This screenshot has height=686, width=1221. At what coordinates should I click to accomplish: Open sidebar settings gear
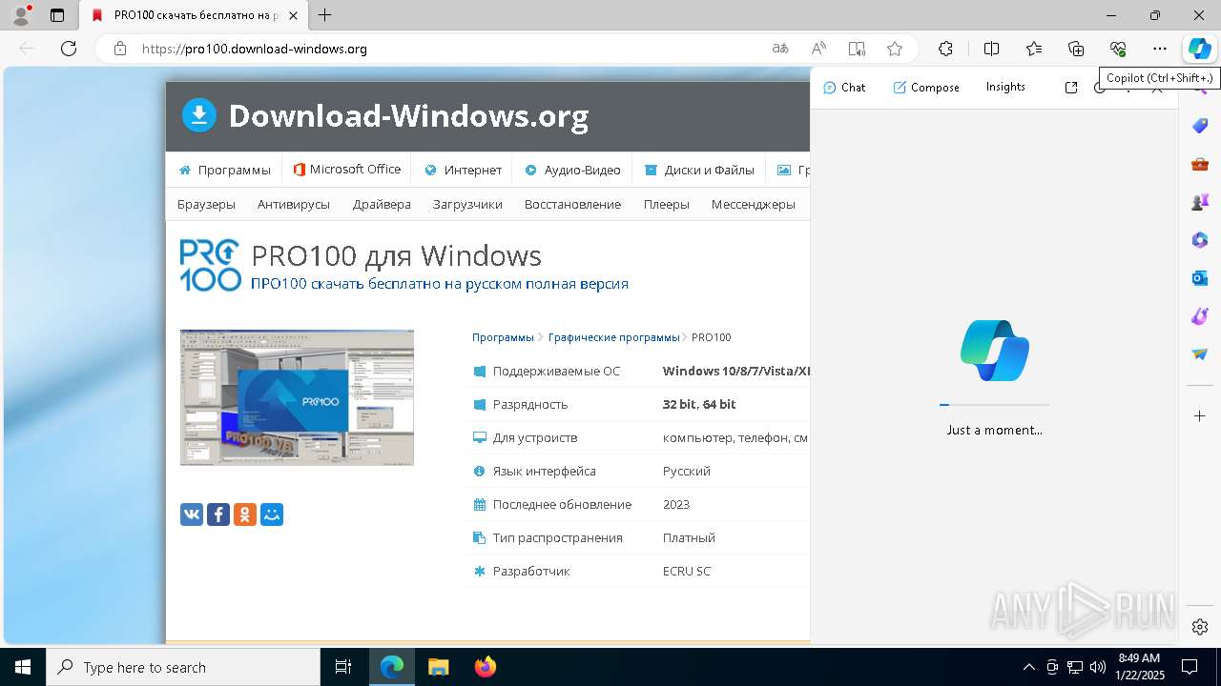click(1200, 627)
